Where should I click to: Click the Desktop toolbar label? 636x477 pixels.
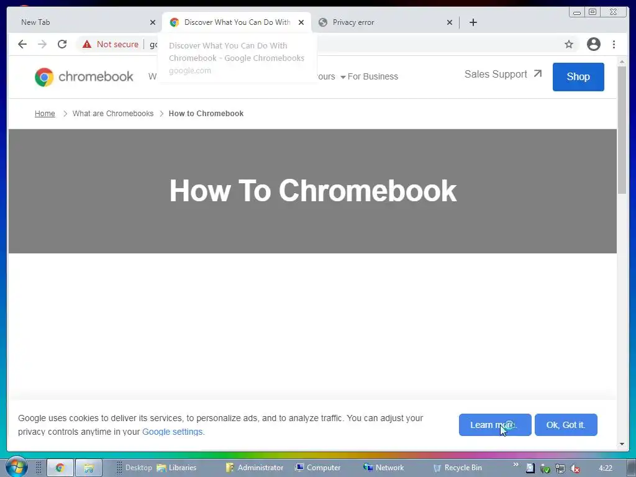click(139, 468)
